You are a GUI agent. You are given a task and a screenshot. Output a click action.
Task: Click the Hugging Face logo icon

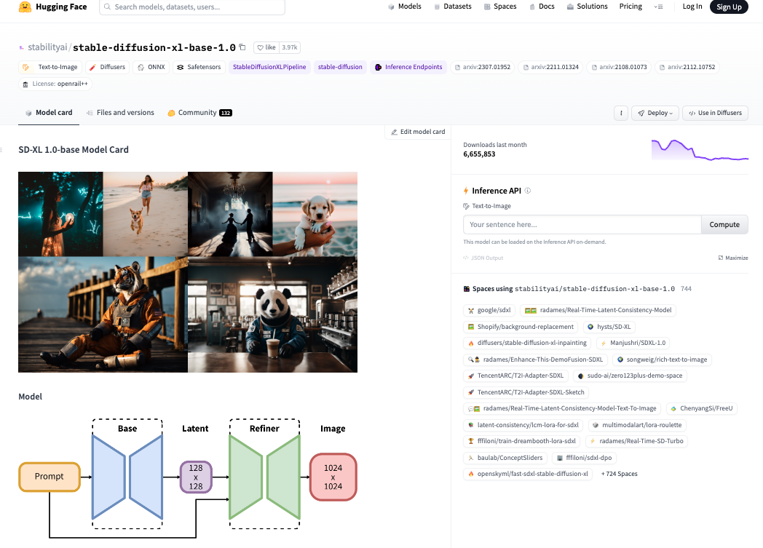tap(25, 7)
